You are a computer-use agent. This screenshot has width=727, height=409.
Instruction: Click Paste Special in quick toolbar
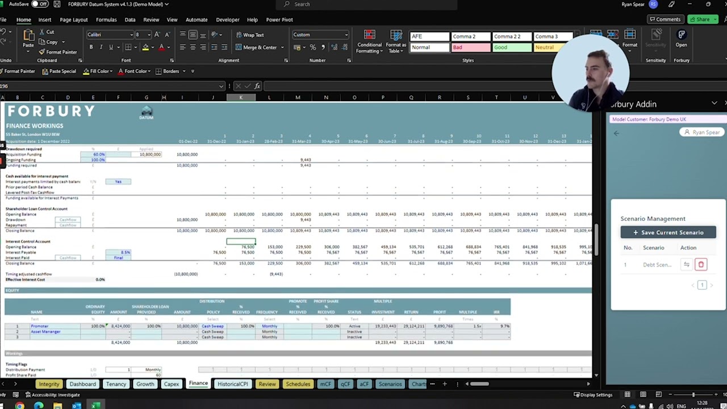(x=59, y=72)
